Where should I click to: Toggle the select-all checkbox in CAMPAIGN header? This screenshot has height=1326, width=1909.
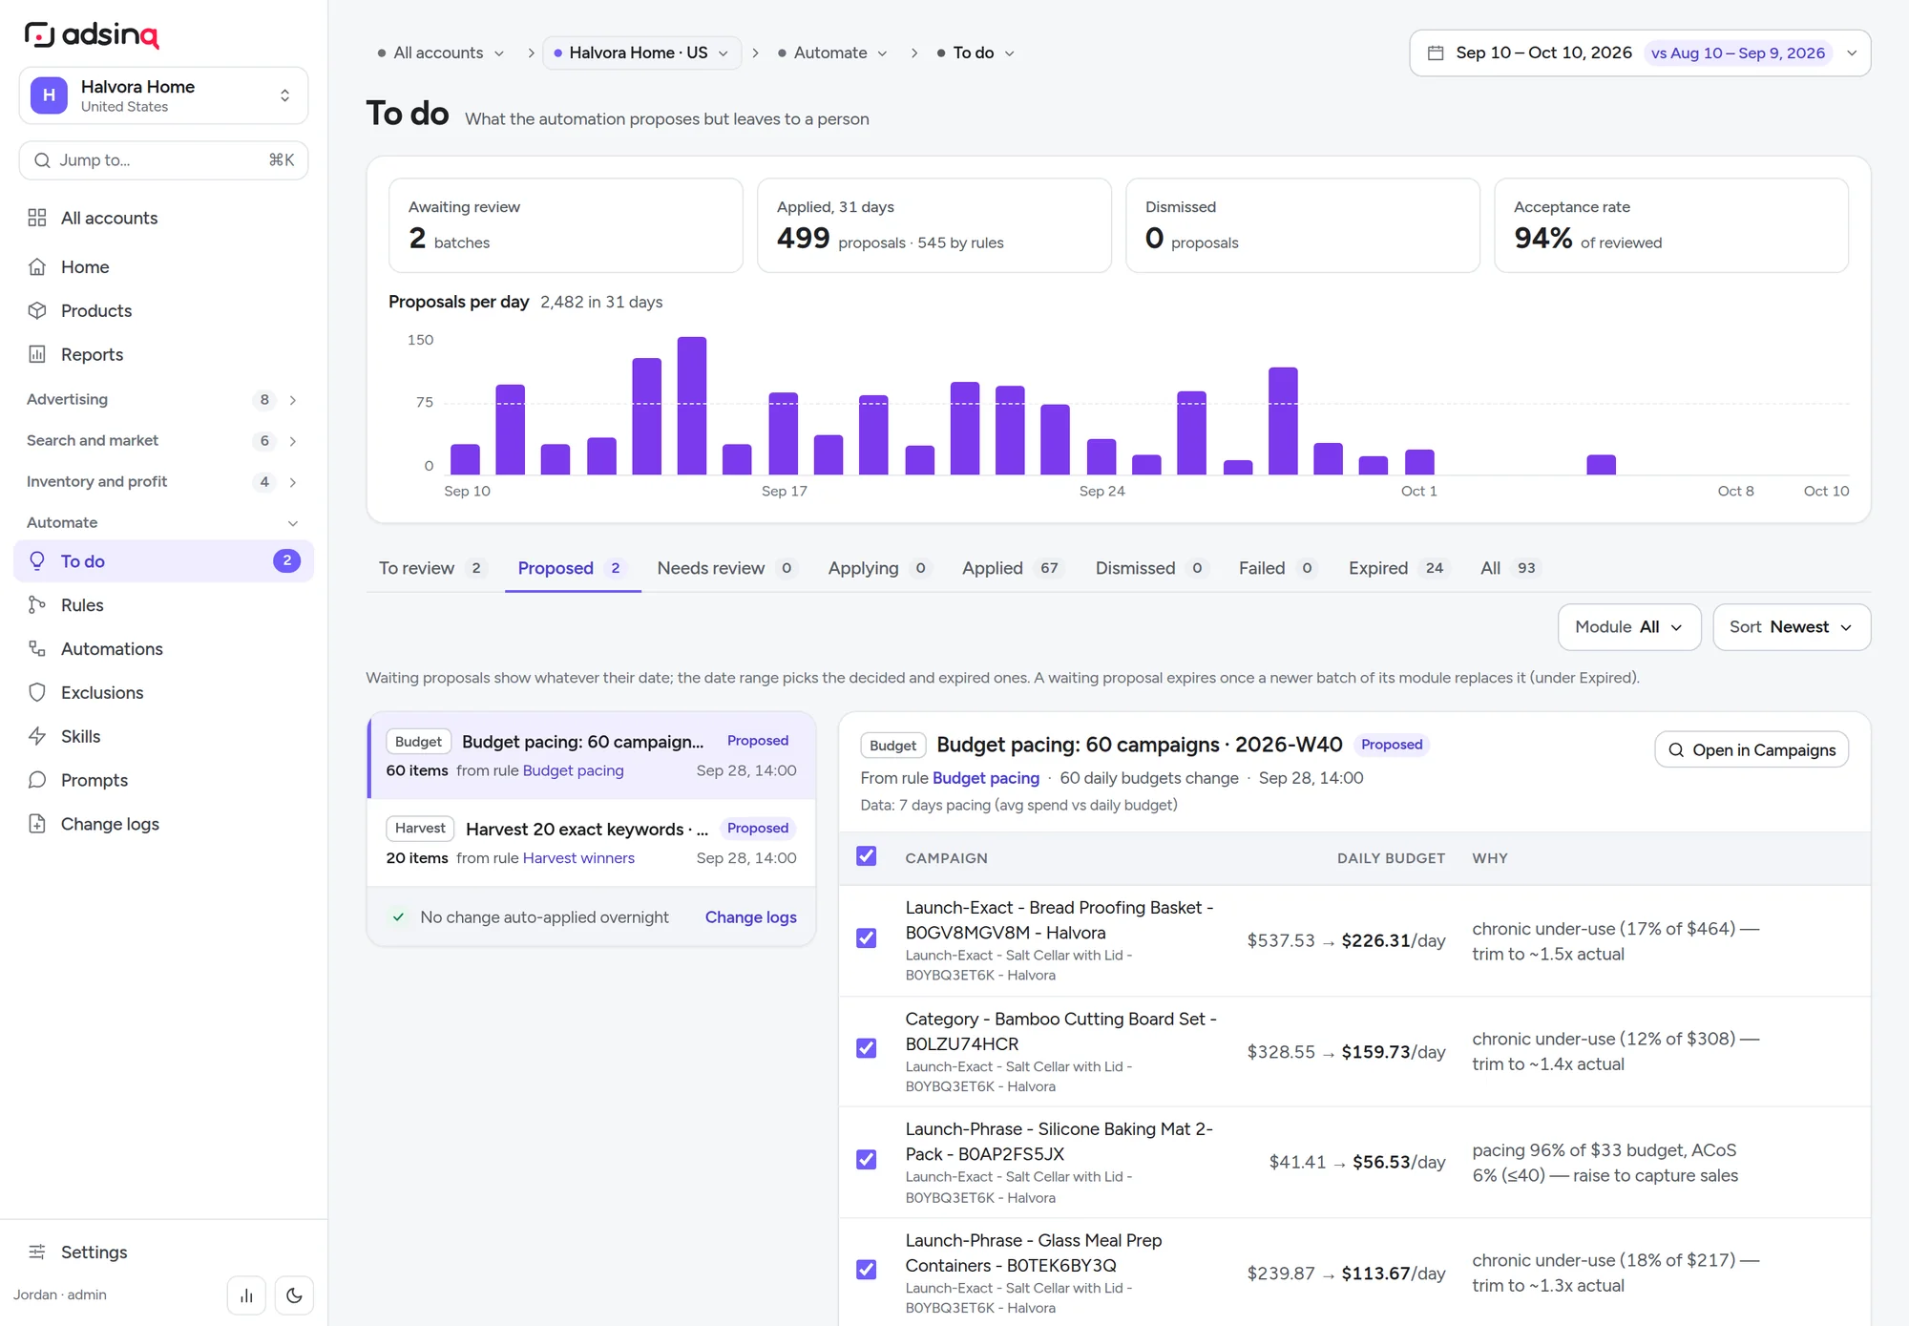(x=867, y=856)
